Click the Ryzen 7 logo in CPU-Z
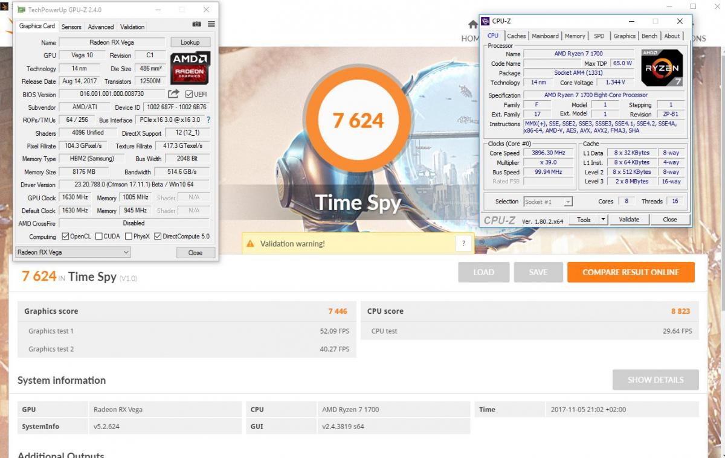Image resolution: width=725 pixels, height=458 pixels. coord(662,68)
